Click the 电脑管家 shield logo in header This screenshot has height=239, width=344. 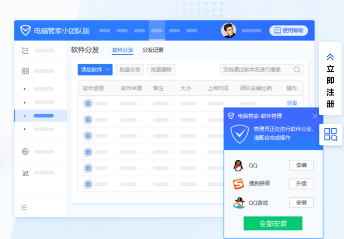pyautogui.click(x=26, y=30)
